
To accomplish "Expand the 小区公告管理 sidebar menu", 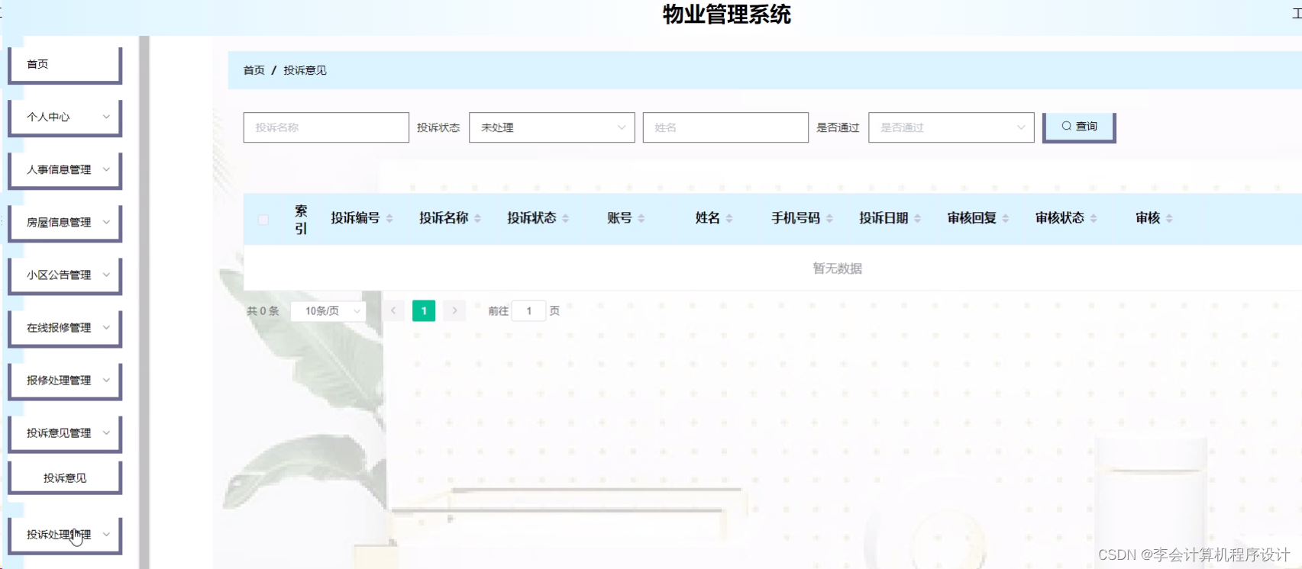I will click(x=65, y=275).
